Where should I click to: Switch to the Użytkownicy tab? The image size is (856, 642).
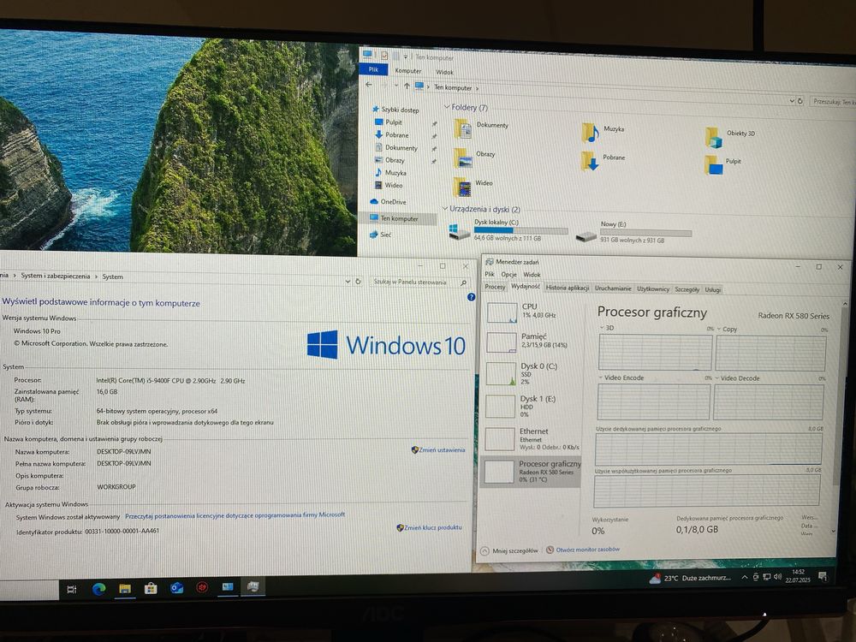653,288
